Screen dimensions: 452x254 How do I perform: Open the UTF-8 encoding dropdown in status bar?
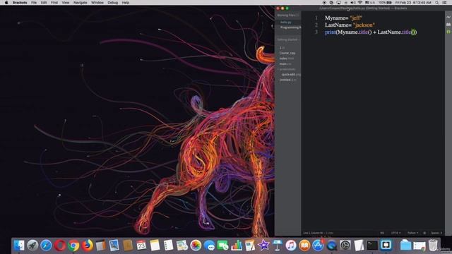[395, 233]
